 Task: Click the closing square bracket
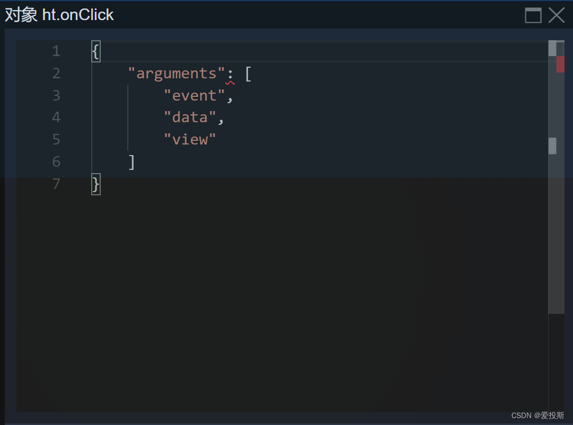click(132, 162)
